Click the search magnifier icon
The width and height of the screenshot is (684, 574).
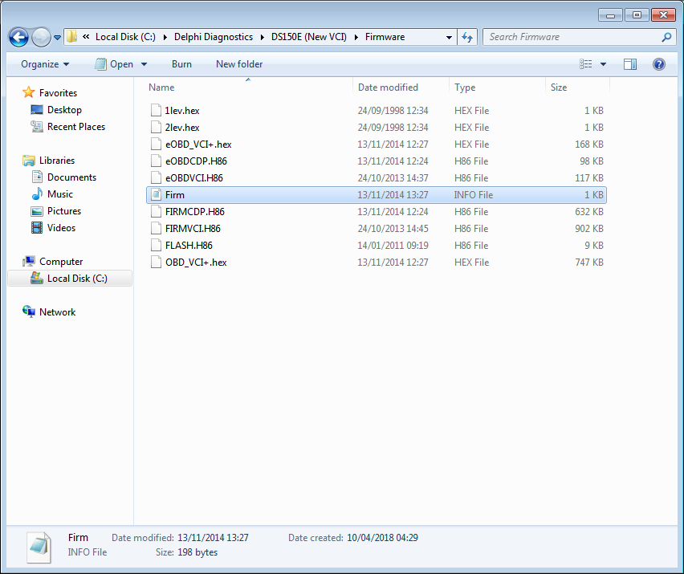coord(666,38)
